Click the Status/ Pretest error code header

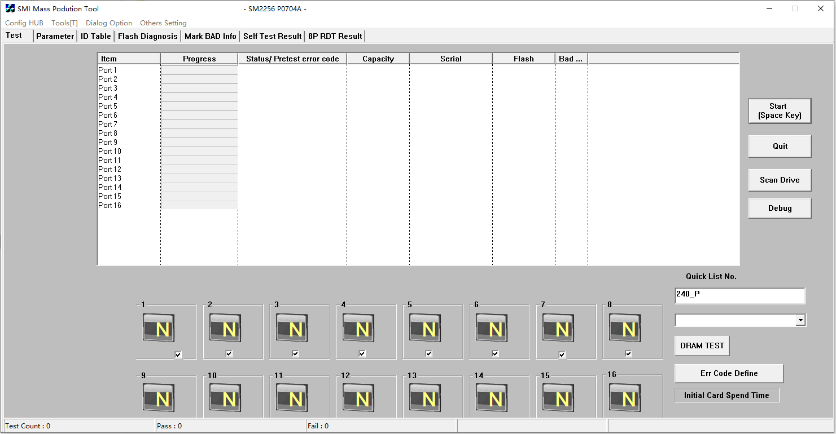click(292, 59)
